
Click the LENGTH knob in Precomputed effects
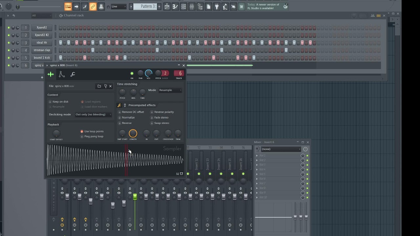tap(133, 133)
